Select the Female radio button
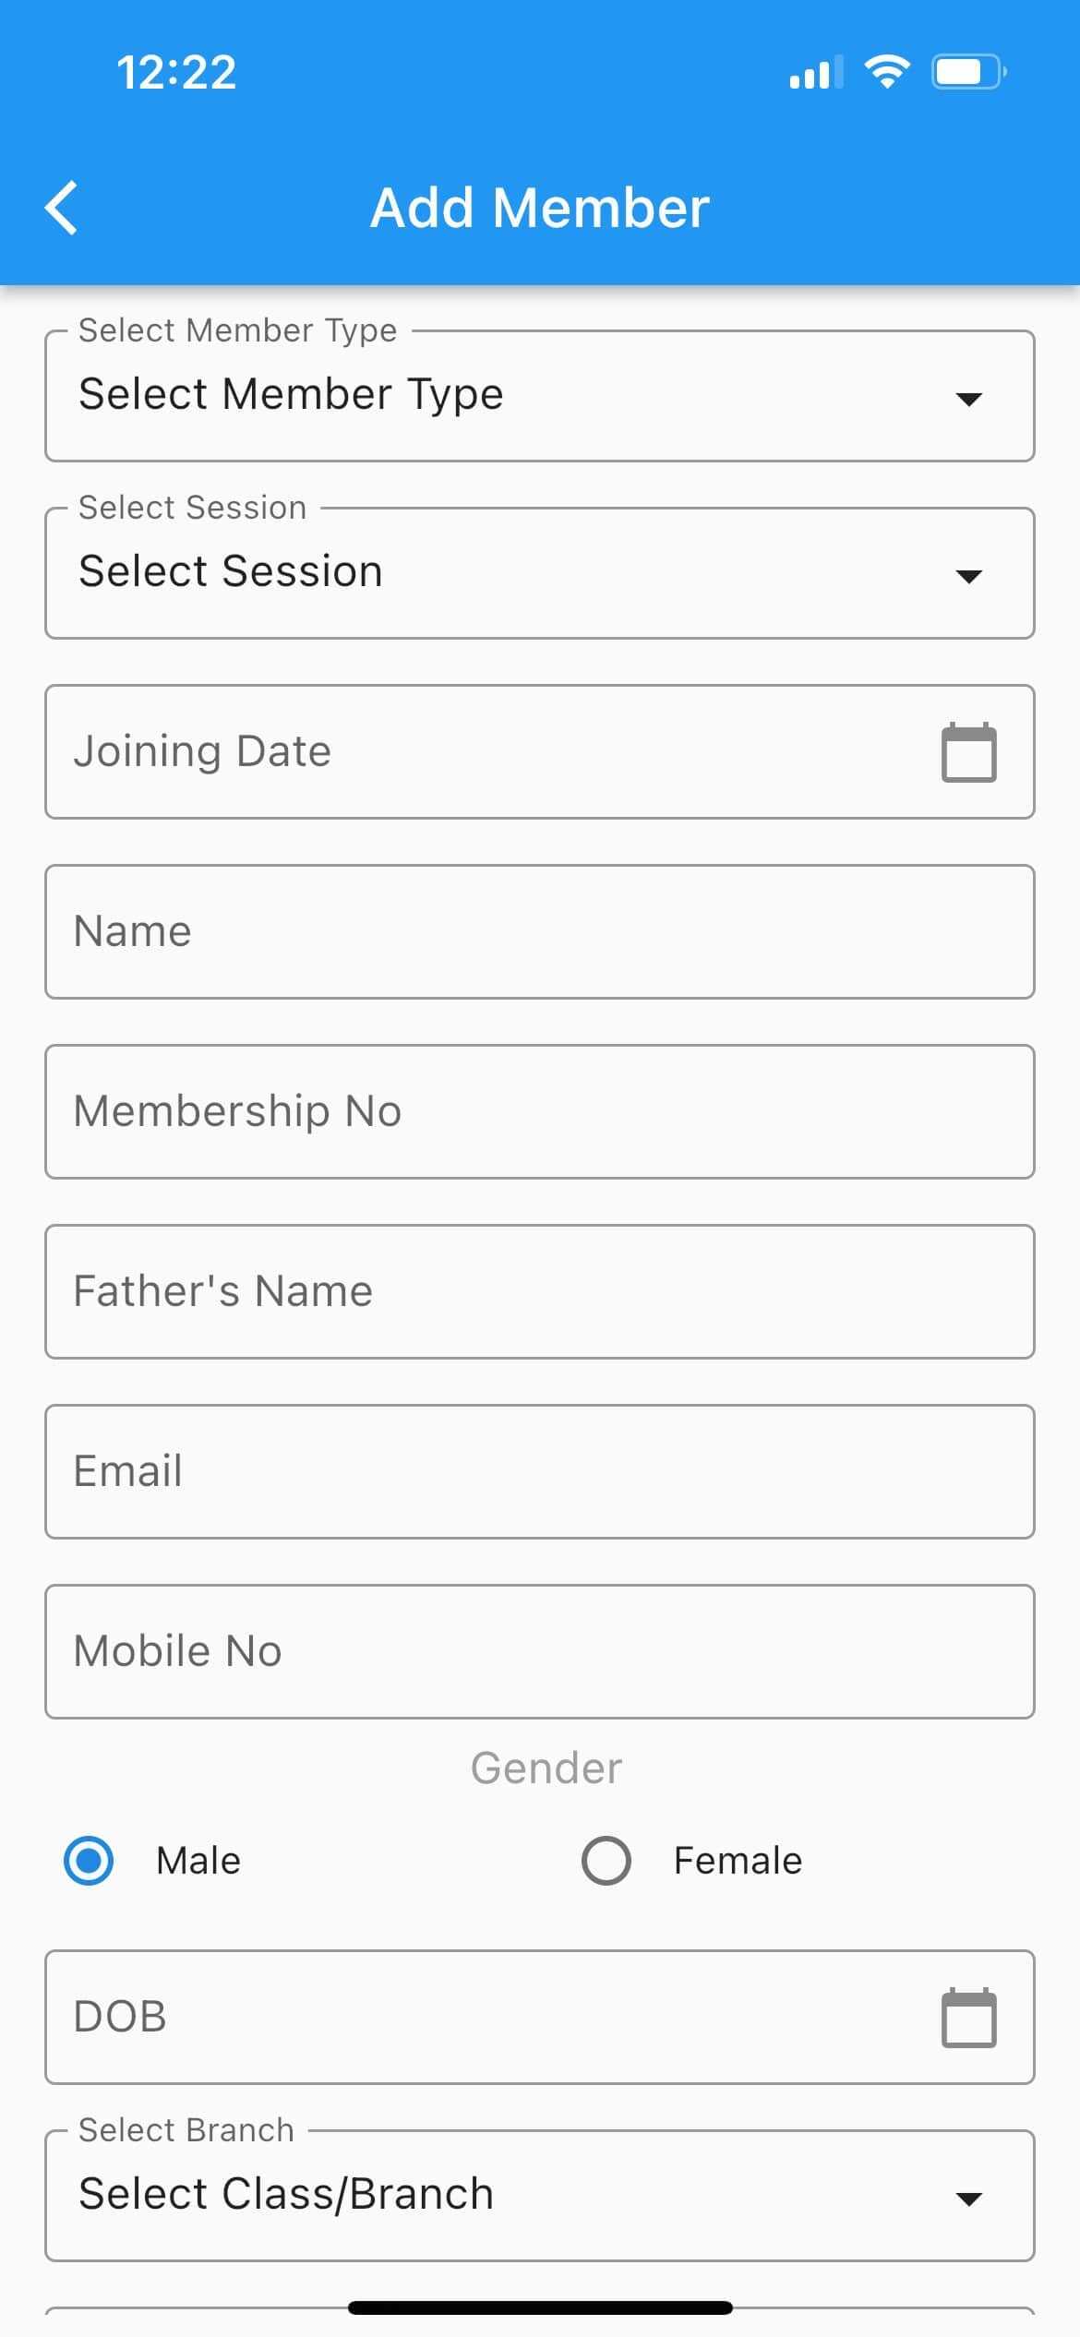1080x2337 pixels. (606, 1860)
